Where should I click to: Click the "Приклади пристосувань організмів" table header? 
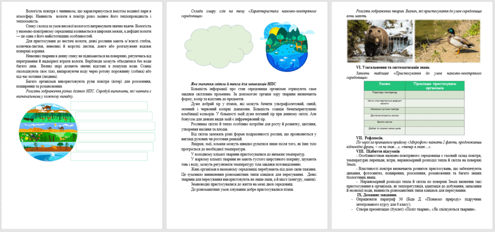coord(434,86)
